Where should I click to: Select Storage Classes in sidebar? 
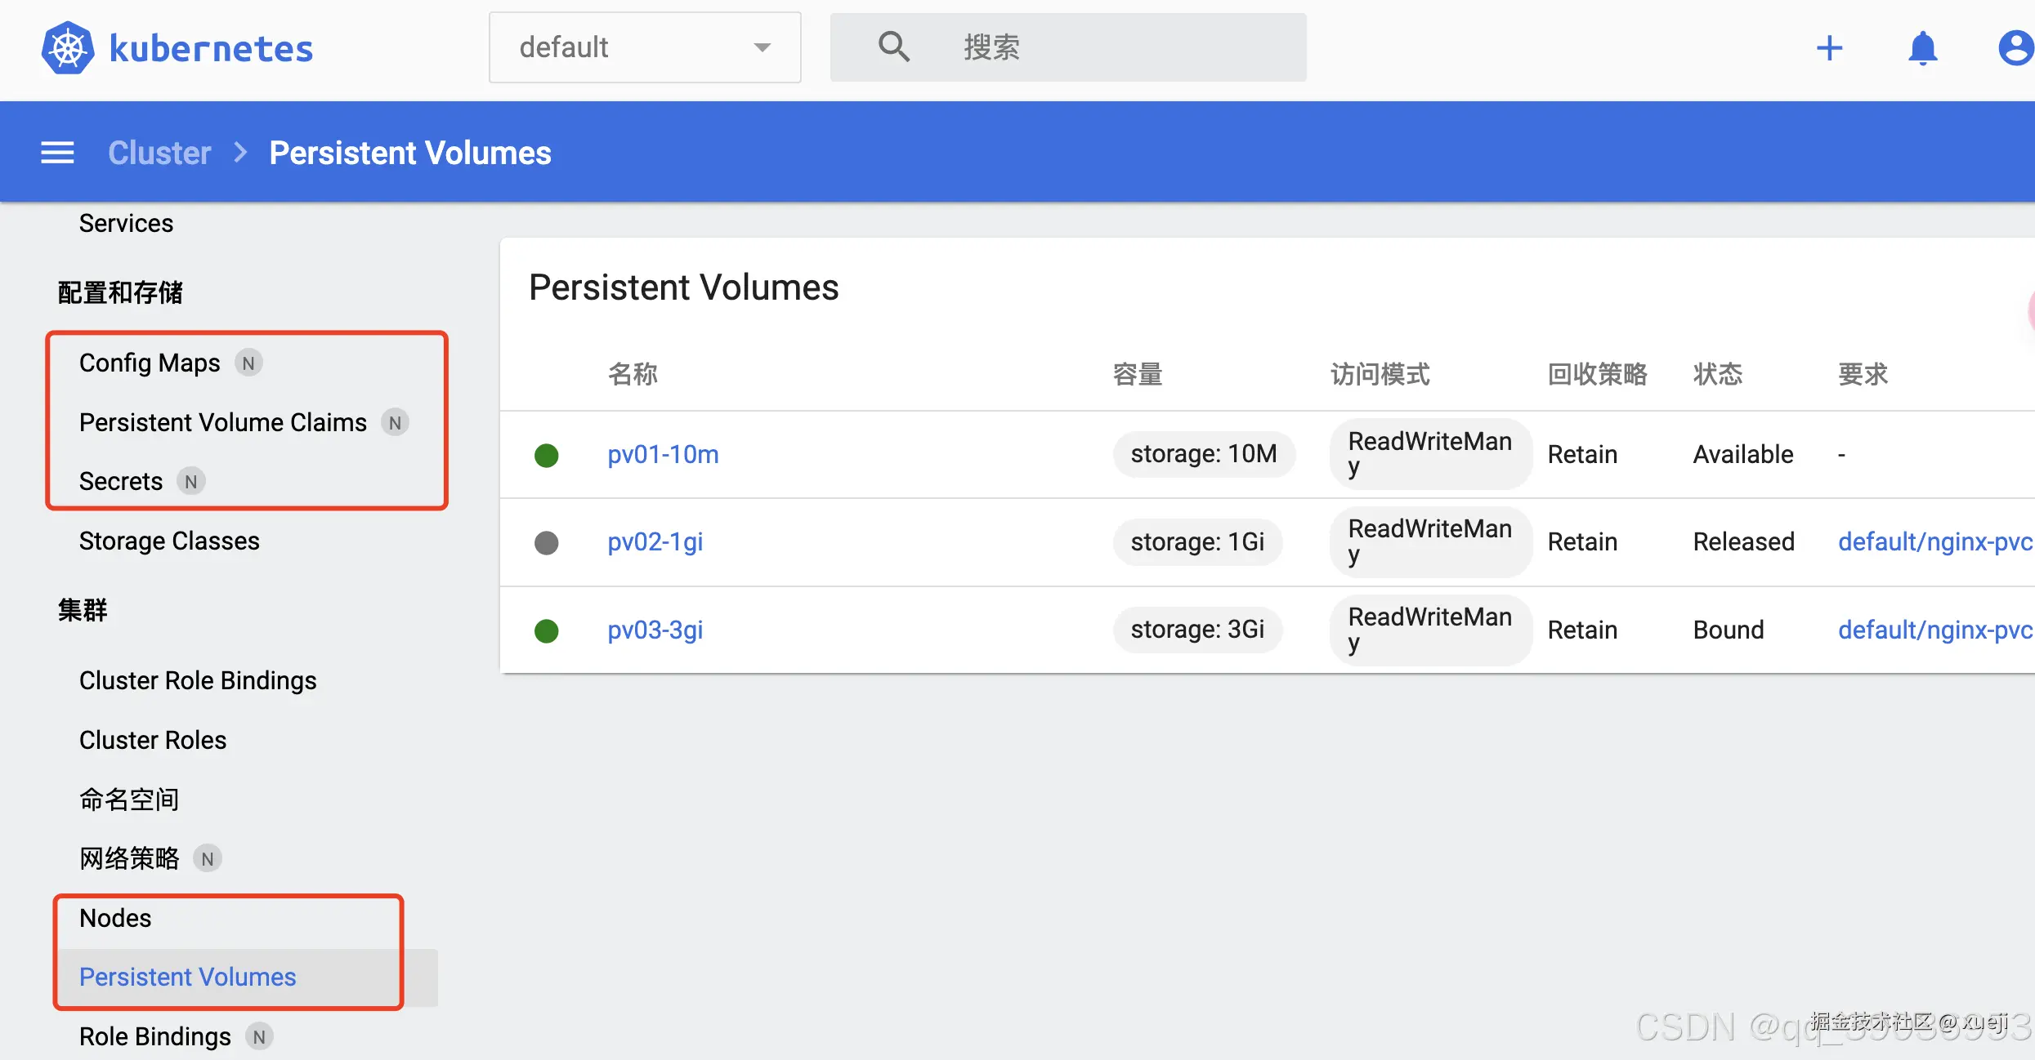pyautogui.click(x=169, y=541)
